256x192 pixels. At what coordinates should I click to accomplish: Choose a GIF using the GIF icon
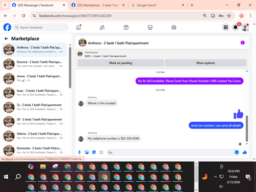[x=101, y=152]
